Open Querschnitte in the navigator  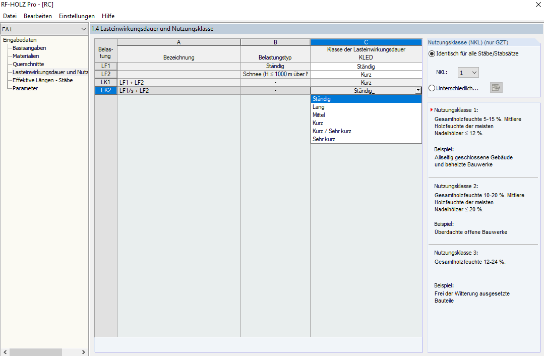28,64
